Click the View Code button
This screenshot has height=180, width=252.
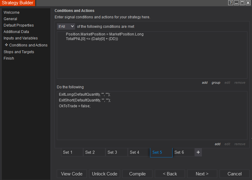[x=72, y=174]
